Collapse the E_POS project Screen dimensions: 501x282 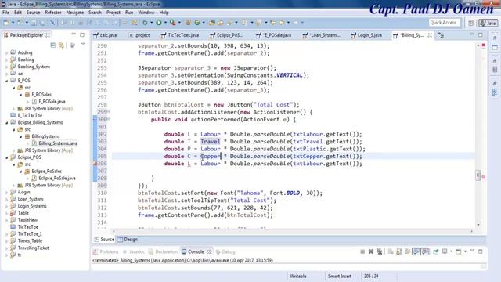(x=7, y=81)
